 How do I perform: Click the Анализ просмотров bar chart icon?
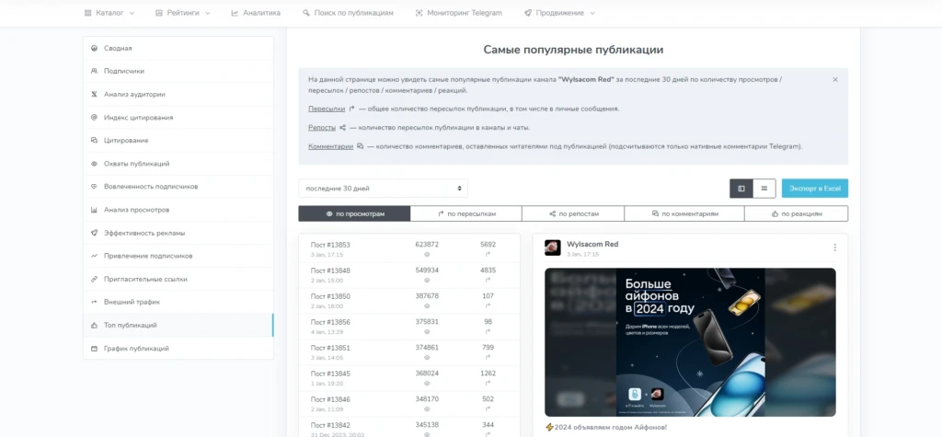pyautogui.click(x=94, y=210)
